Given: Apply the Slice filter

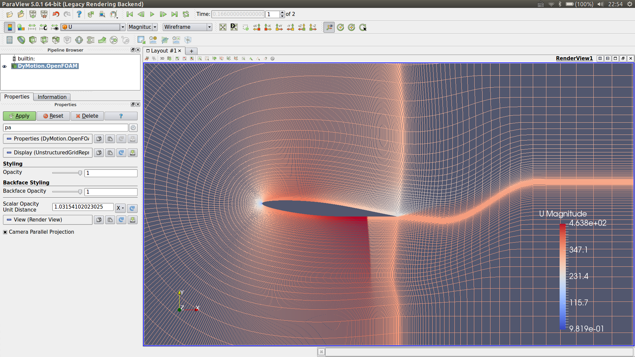Looking at the screenshot, I should (x=44, y=40).
